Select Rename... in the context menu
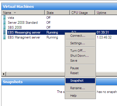This screenshot has height=106, width=117. pos(80,88)
